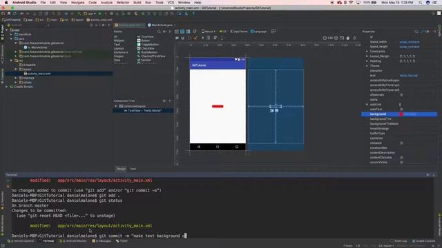442x248 pixels.
Task: Expand the Layout_Margin property group
Action: [367, 56]
